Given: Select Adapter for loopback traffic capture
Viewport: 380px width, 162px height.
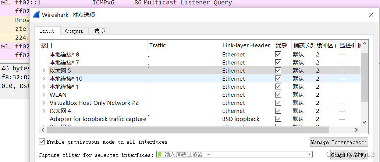Looking at the screenshot, I should pyautogui.click(x=98, y=119).
